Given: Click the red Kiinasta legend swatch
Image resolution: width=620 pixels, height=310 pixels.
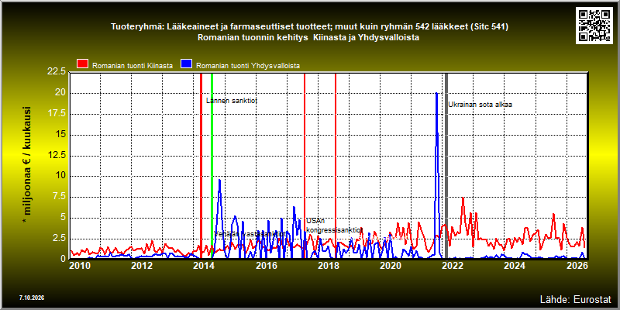Looking at the screenshot, I should point(82,64).
